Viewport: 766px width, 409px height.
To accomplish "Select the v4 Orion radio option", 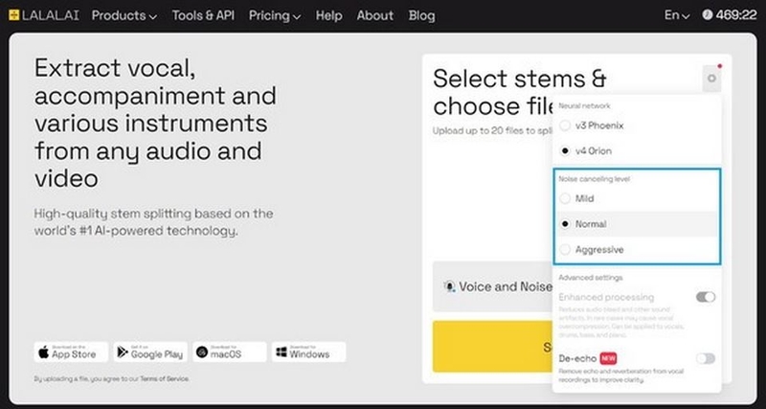I will [565, 151].
